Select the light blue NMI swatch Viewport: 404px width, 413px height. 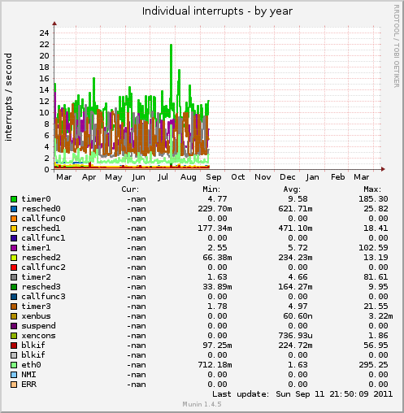14,375
